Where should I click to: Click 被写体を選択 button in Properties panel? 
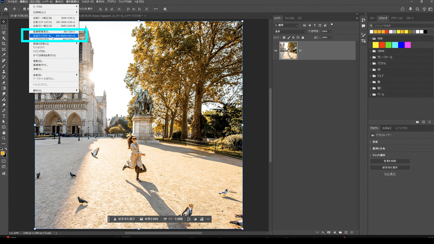tap(390, 168)
